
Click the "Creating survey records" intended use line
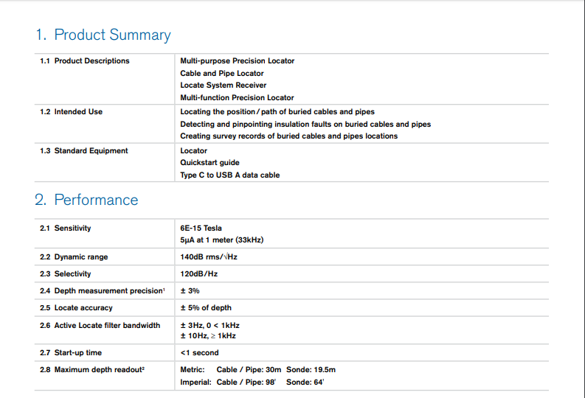288,136
